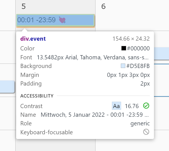Click the 154.66 × 24.32 dimensions text

[x=131, y=39]
